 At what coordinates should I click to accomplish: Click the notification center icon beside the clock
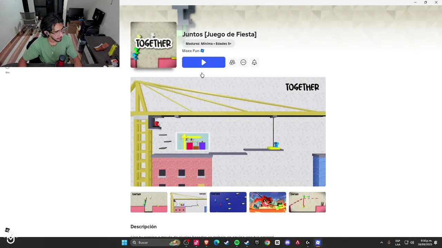(x=436, y=242)
